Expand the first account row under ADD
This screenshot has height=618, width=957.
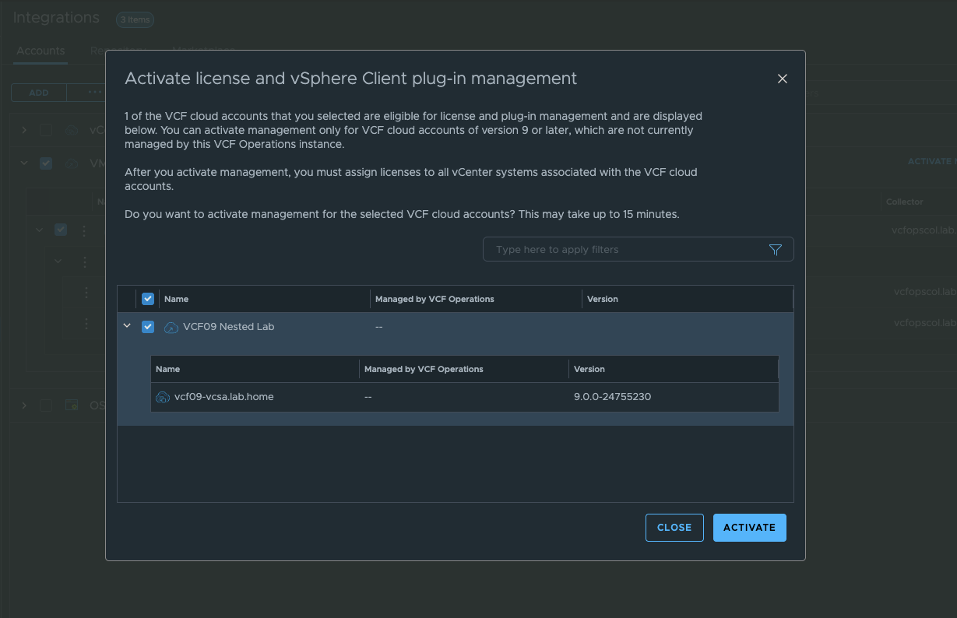pyautogui.click(x=24, y=130)
